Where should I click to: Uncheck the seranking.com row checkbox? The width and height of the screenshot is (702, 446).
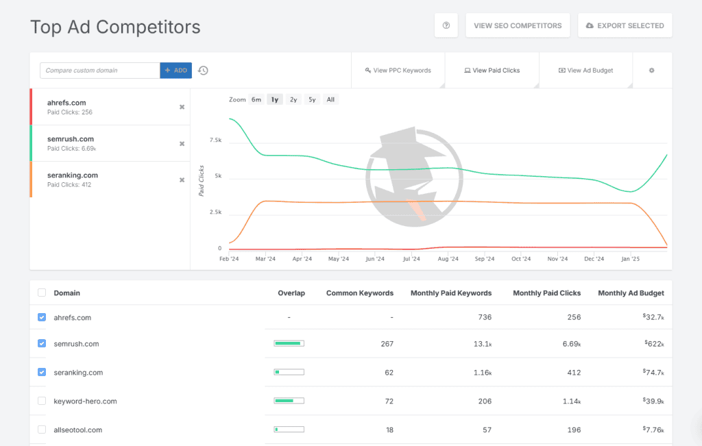pyautogui.click(x=42, y=372)
